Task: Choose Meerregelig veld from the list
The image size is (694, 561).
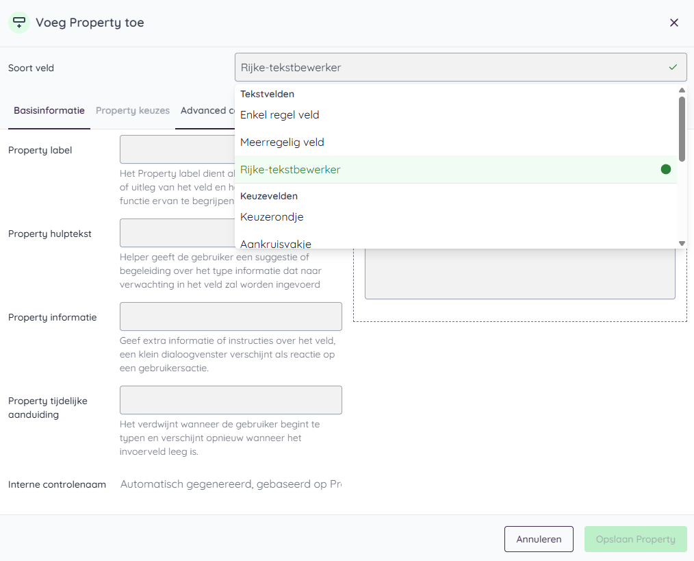Action: point(282,142)
